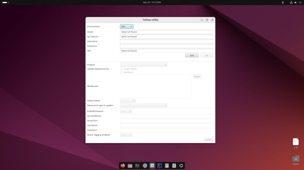Click the Datasource type to update label
This screenshot has height=170, width=304.
[100, 105]
